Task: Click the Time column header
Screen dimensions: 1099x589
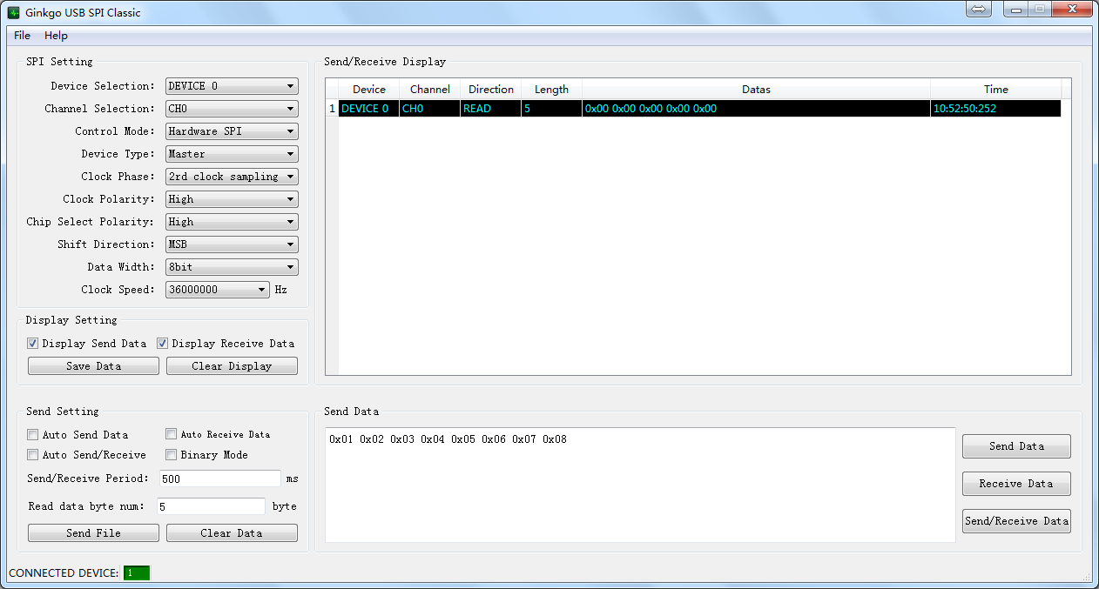Action: pyautogui.click(x=996, y=90)
